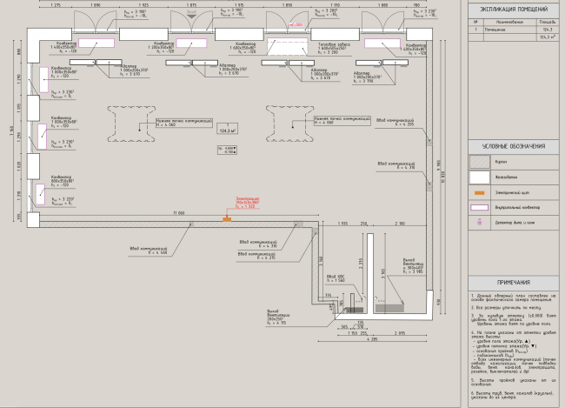Click the room area tag 124,3 m²
Viewport: 565px width, 408px height.
[228, 129]
